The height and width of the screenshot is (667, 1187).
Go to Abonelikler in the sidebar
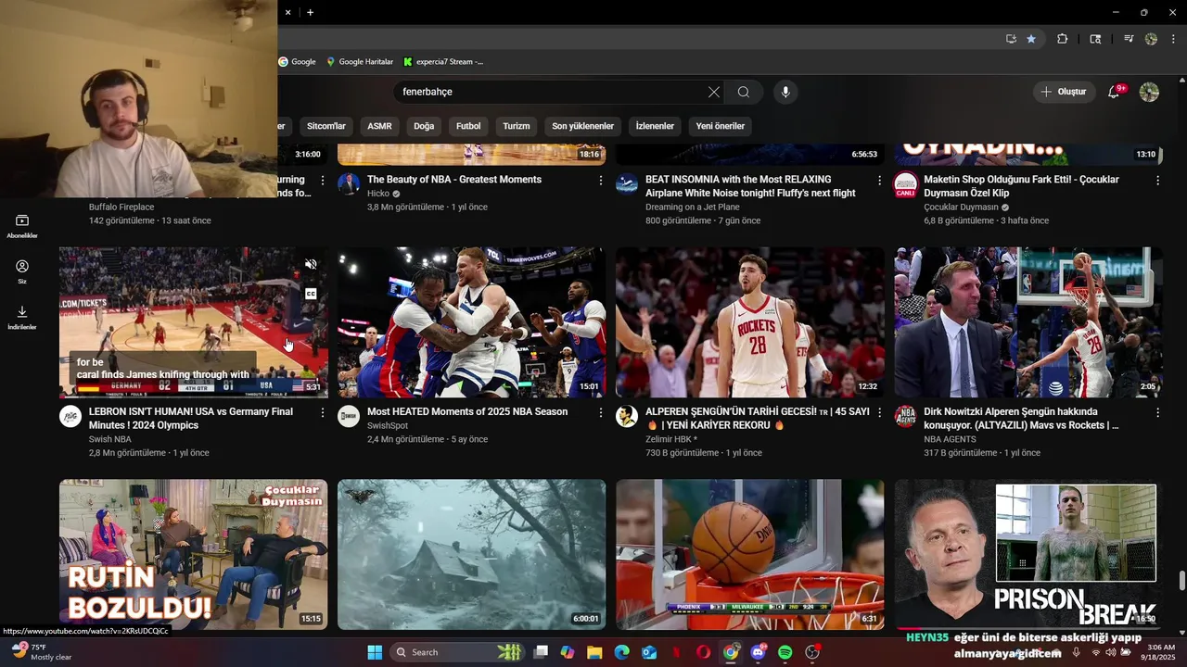tap(22, 226)
